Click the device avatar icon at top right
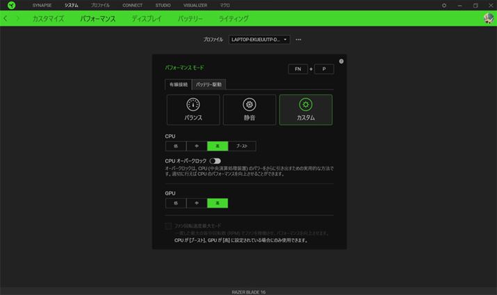 coord(489,19)
